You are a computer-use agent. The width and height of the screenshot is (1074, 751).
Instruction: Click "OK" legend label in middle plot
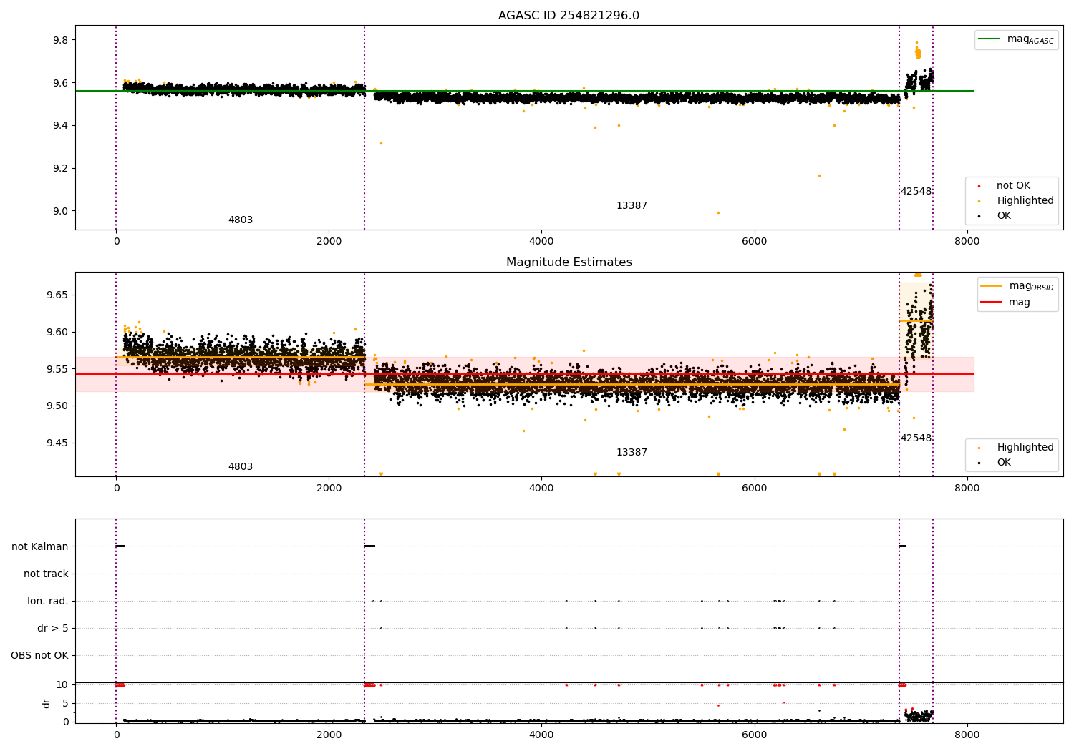click(1004, 463)
